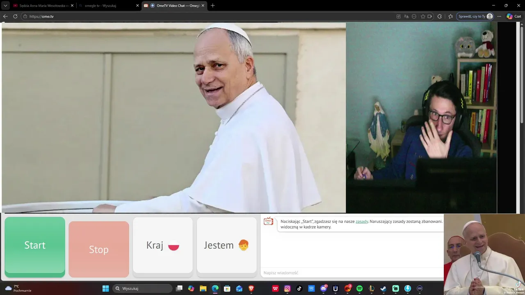
Task: Click the TikTok overlay video thumbnail
Action: (x=484, y=254)
